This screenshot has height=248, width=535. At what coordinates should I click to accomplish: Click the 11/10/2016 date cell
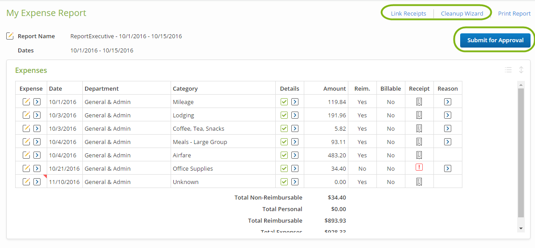click(x=64, y=182)
